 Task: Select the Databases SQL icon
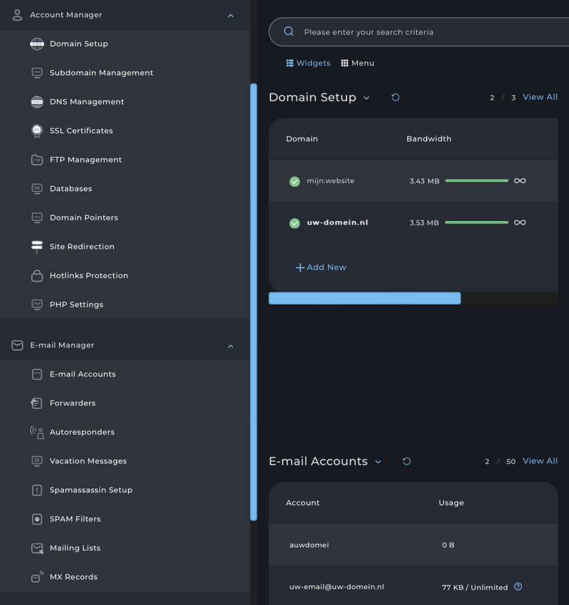click(x=36, y=188)
